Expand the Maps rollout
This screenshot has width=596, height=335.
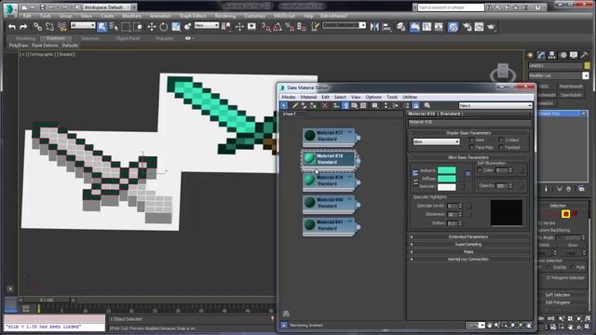[x=468, y=252]
